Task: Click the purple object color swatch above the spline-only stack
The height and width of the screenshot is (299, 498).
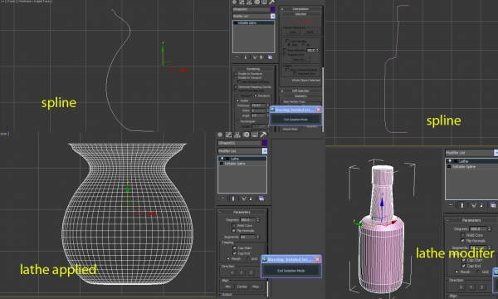Action: pos(273,9)
